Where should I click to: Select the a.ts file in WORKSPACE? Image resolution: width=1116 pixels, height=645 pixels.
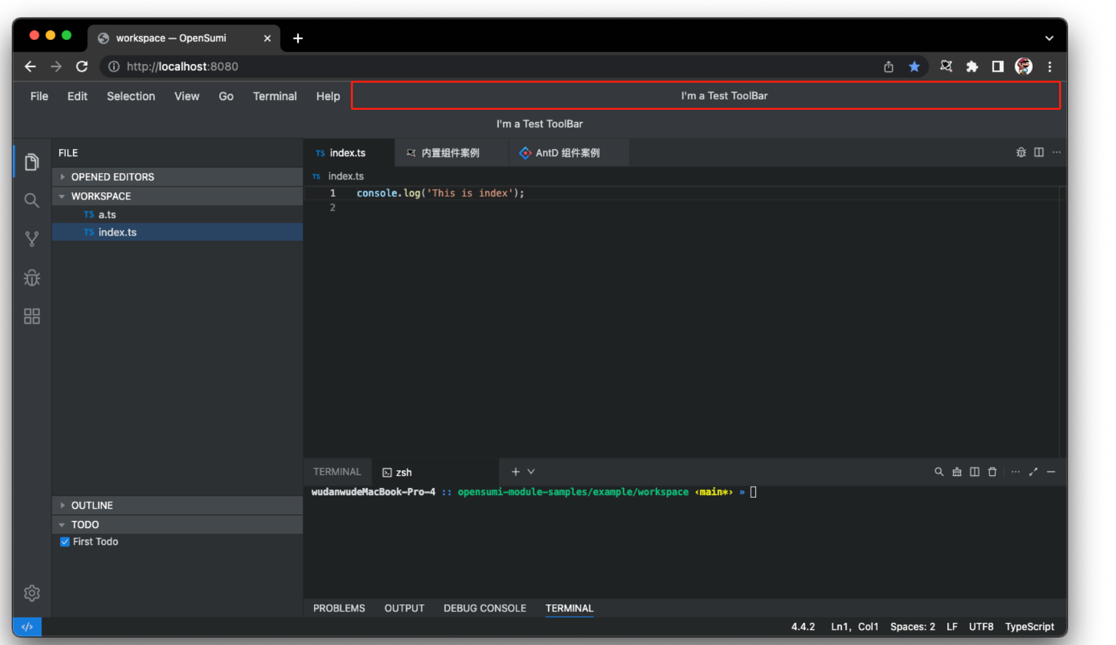click(107, 214)
